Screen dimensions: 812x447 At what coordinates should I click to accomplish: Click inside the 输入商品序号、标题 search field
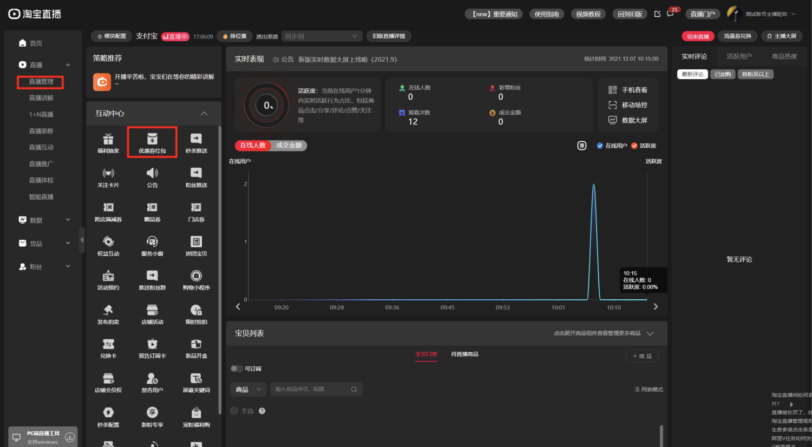[x=316, y=389]
